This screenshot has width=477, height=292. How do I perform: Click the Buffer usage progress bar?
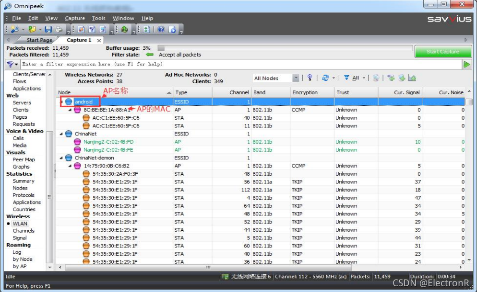285,48
